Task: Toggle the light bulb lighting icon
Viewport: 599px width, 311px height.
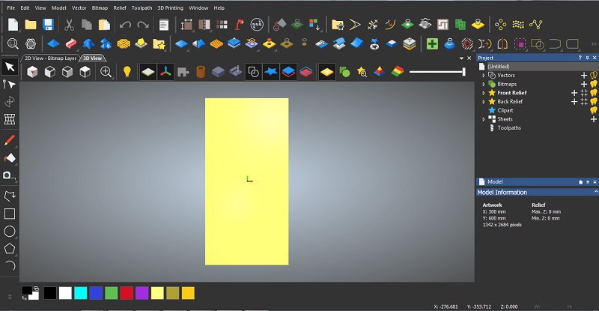Action: click(127, 72)
